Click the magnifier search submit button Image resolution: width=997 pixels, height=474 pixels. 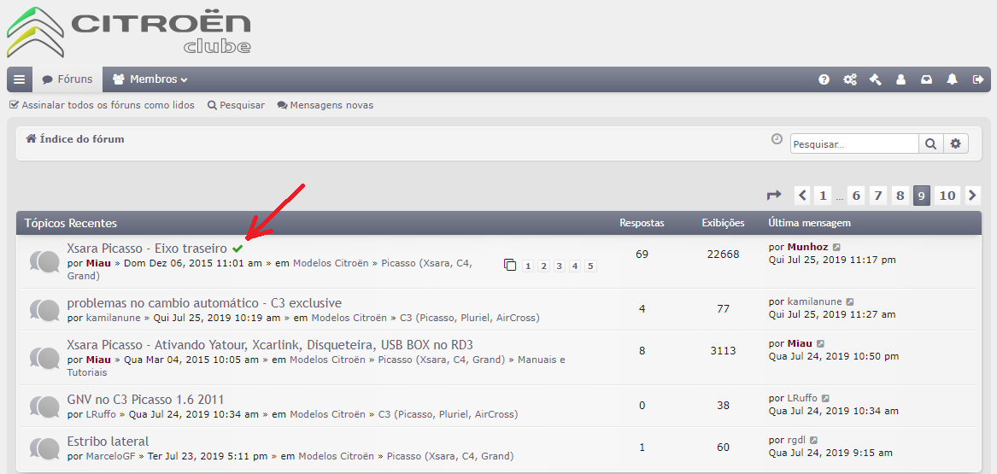pos(930,144)
